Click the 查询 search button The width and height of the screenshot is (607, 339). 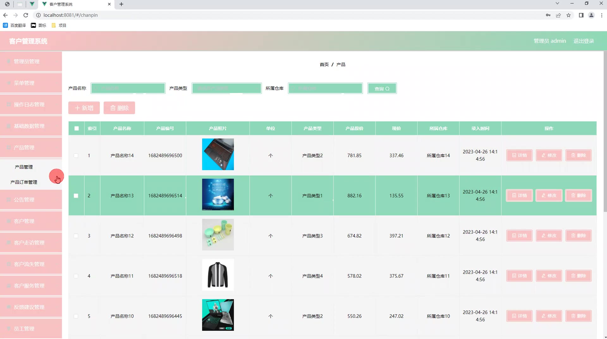tap(382, 89)
